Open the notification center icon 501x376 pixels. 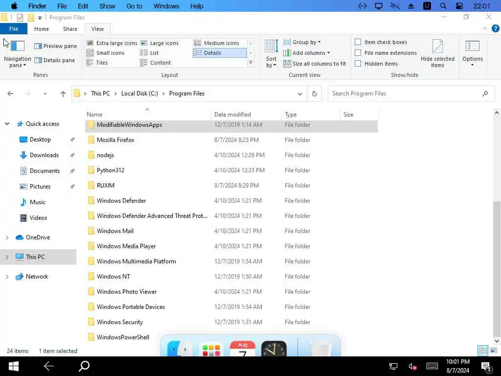[486, 367]
